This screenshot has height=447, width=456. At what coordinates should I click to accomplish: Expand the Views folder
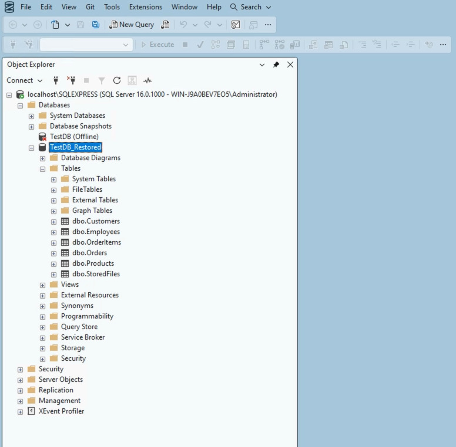point(42,285)
